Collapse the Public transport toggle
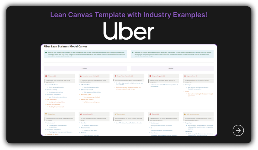The image size is (258, 150). tap(45, 123)
